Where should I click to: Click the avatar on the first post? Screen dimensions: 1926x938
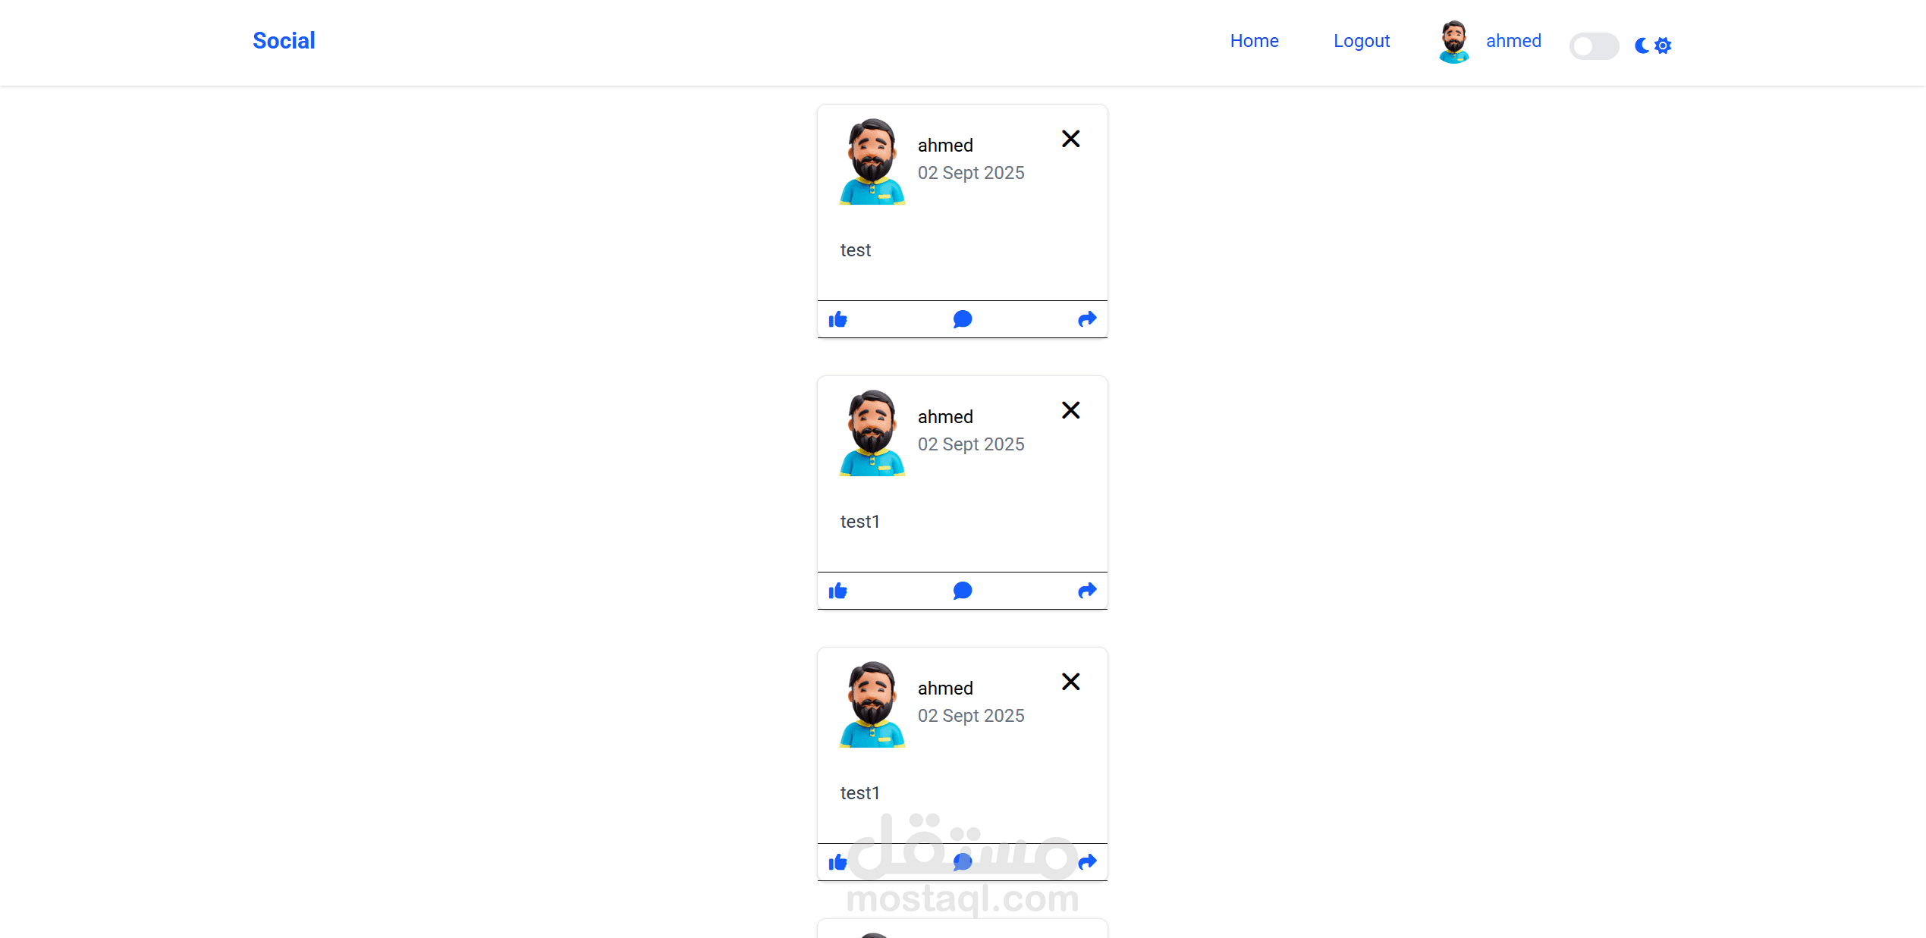(x=872, y=162)
